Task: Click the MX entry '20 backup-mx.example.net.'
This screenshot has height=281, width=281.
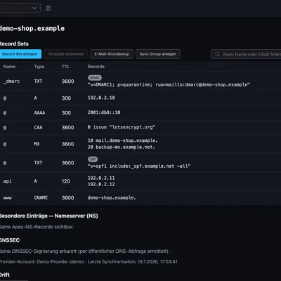Action: click(122, 147)
